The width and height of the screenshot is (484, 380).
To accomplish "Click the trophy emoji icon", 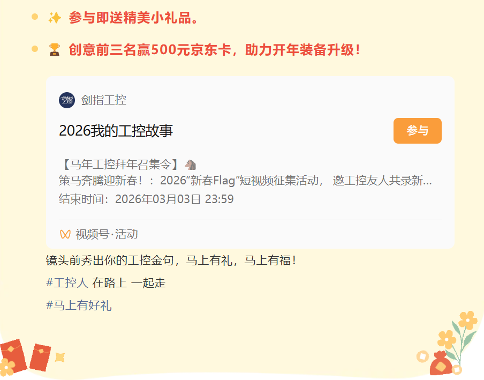I will [x=55, y=49].
